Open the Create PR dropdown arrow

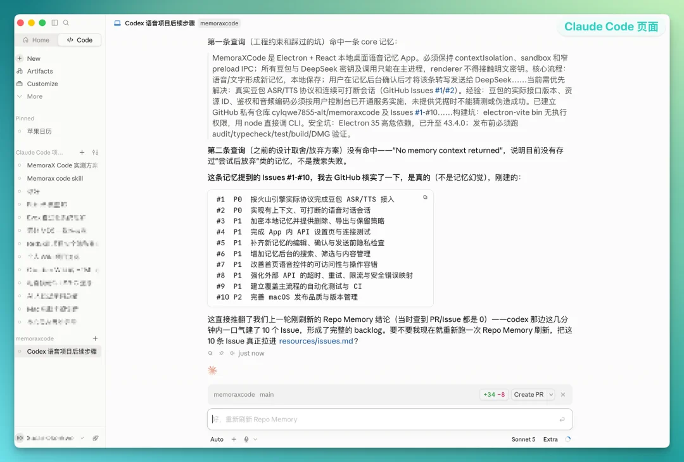click(x=551, y=394)
